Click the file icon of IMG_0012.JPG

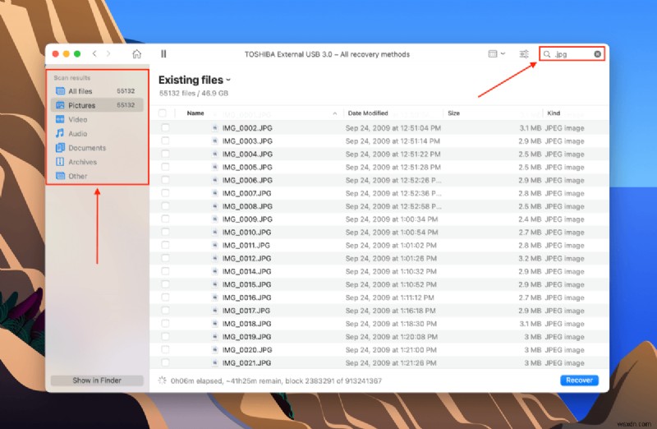tap(215, 258)
